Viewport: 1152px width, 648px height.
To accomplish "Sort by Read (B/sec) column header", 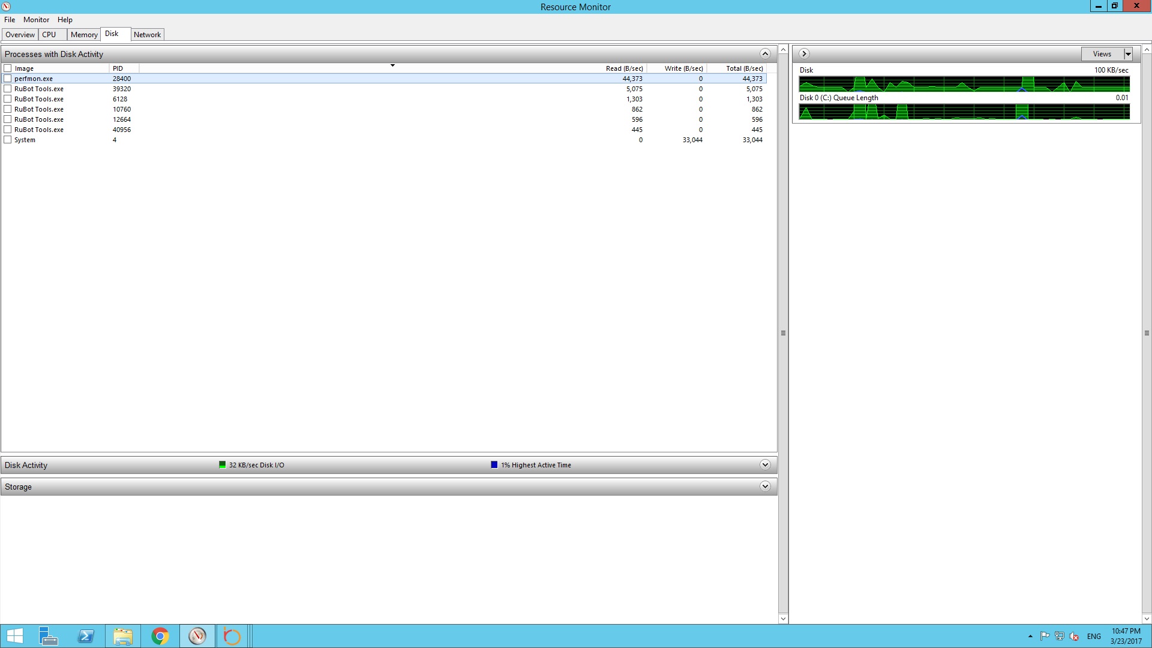I will tap(624, 68).
